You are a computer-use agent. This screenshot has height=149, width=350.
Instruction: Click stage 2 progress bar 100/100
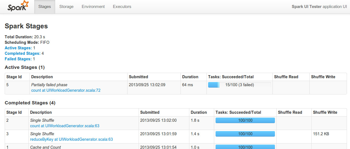[245, 120]
